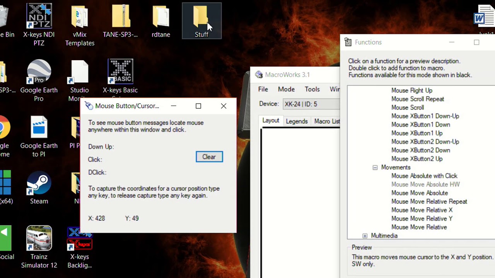Launch Steam from desktop
This screenshot has height=278, width=495.
click(39, 188)
